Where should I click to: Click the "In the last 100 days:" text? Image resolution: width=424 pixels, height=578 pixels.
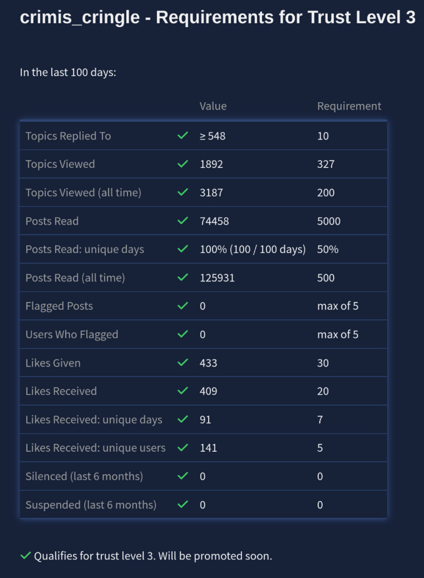[68, 72]
